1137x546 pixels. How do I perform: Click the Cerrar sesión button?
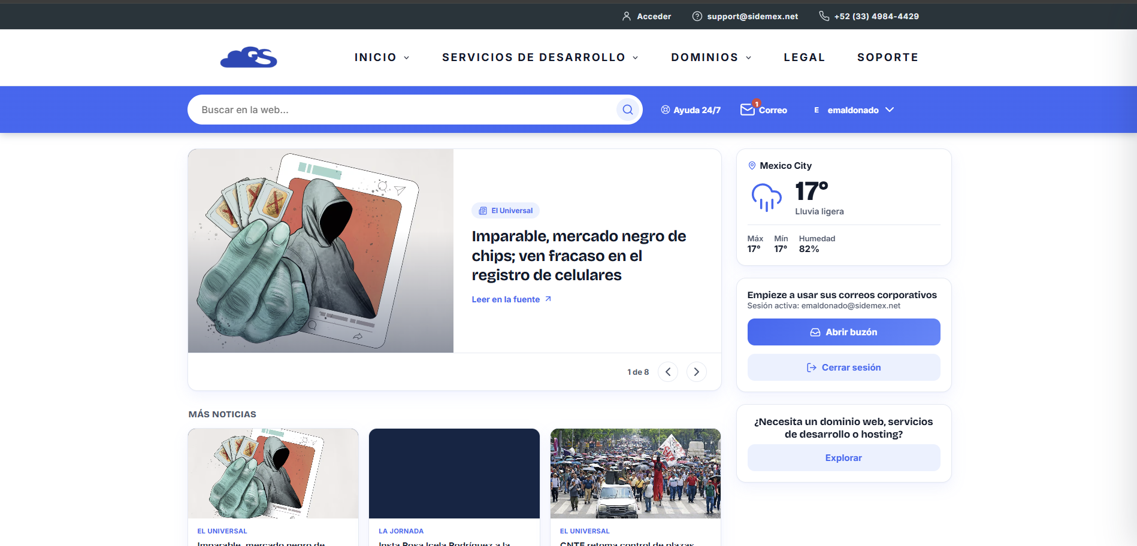point(843,367)
